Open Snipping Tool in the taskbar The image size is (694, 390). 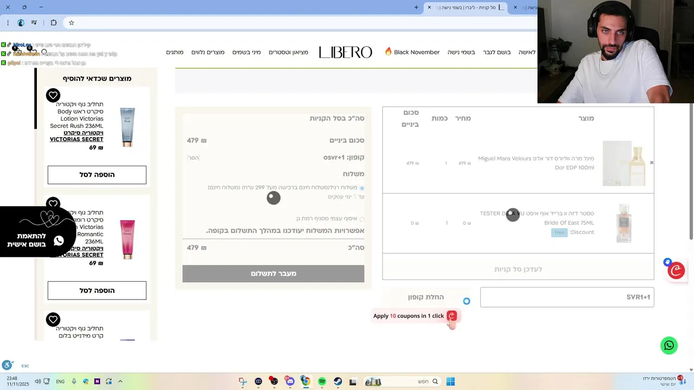242,381
